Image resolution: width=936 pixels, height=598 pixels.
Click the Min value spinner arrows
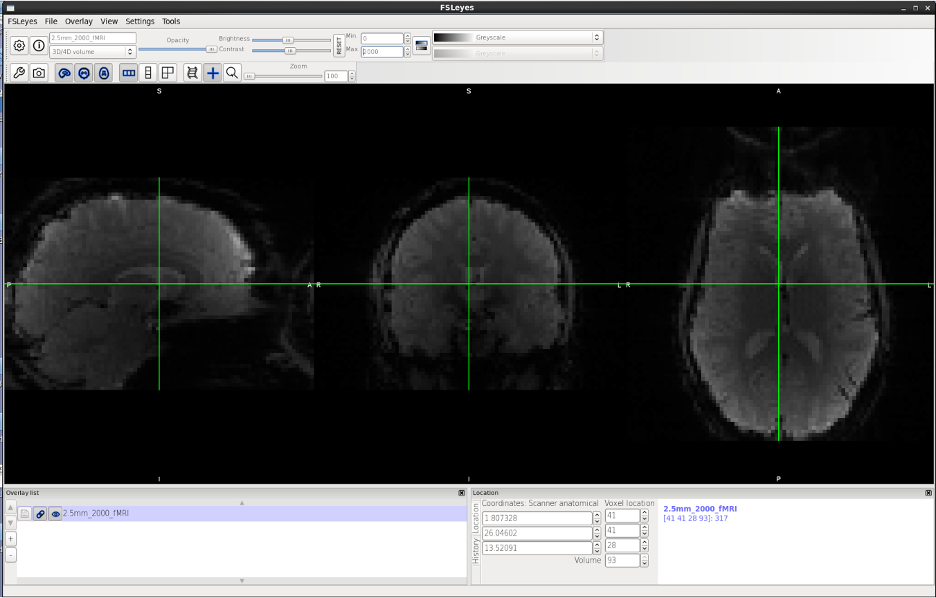(407, 39)
